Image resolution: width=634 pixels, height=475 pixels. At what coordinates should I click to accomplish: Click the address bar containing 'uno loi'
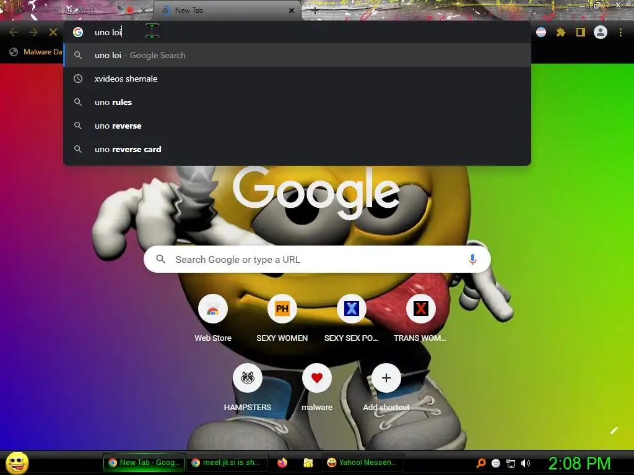(x=297, y=32)
